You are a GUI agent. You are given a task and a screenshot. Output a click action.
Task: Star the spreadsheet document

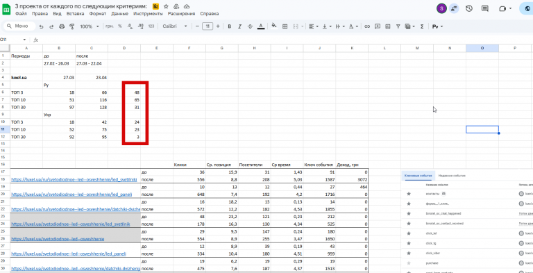pyautogui.click(x=166, y=6)
